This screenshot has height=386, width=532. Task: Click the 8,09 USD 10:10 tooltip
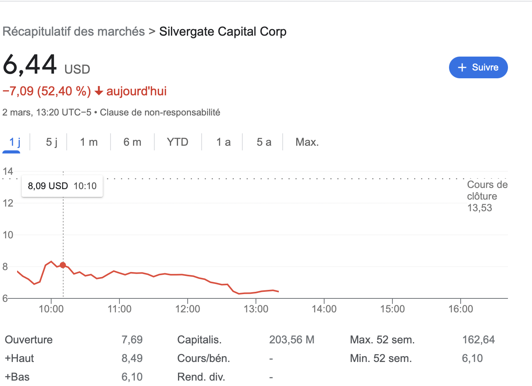(62, 186)
